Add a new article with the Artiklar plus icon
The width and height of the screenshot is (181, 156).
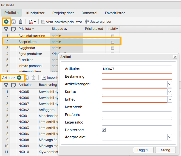click(x=19, y=78)
